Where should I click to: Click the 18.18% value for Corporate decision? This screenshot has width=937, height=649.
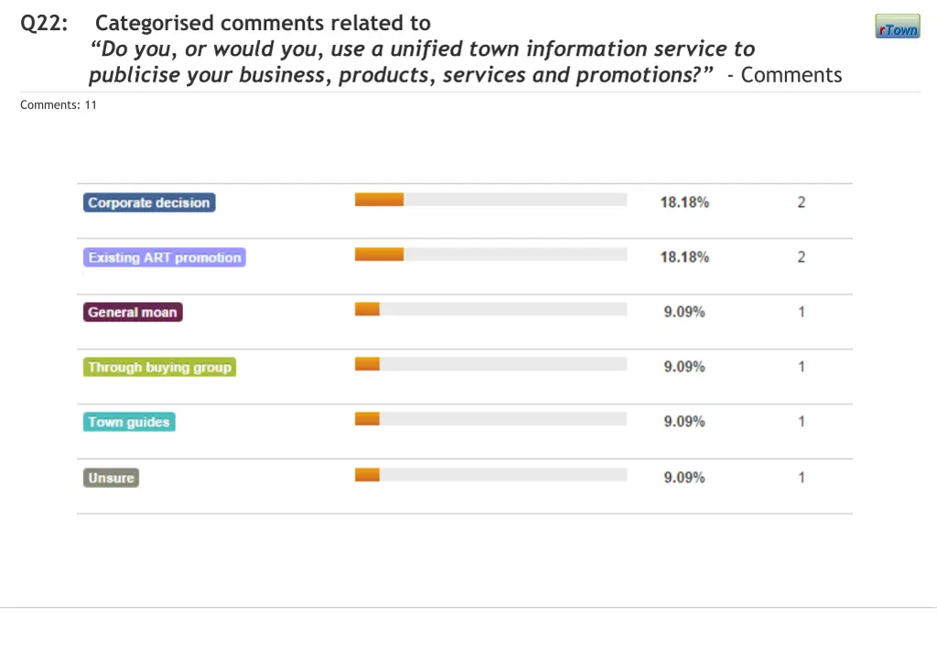(x=684, y=202)
